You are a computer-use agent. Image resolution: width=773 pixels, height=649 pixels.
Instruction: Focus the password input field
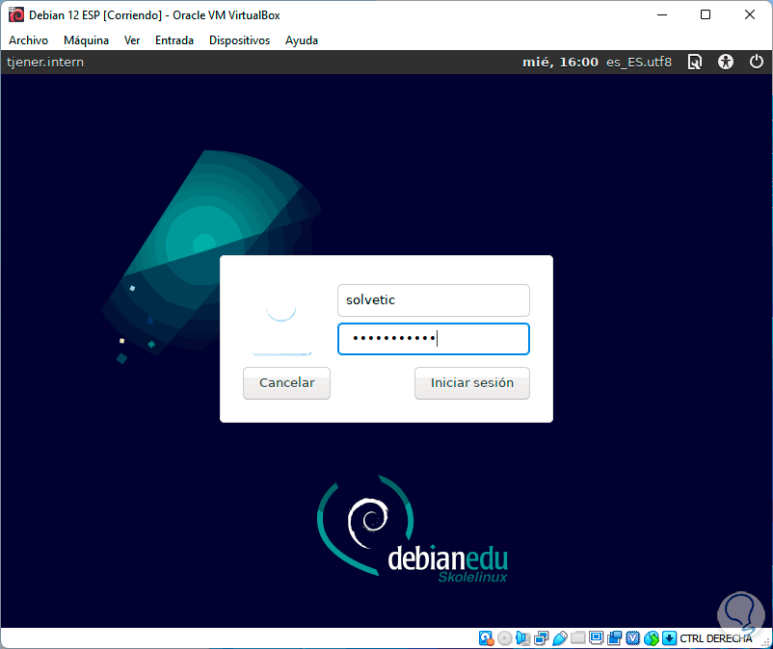tap(434, 339)
